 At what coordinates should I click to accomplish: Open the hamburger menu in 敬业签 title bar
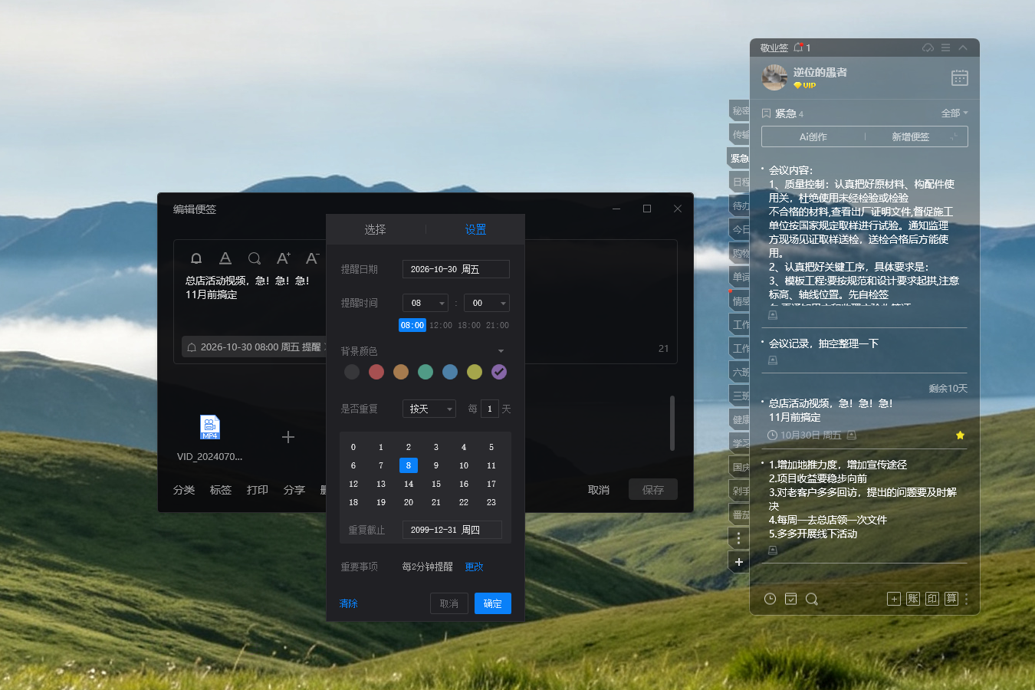click(945, 48)
